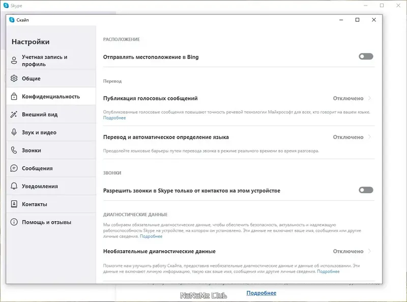
Task: Expand Перевод и автоматическое определение языка chevron
Action: (x=370, y=137)
